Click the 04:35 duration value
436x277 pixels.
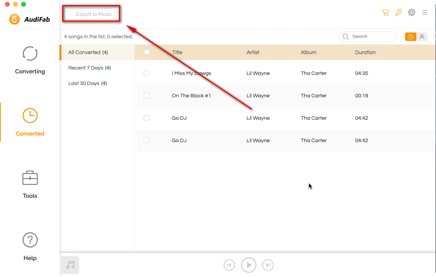361,73
